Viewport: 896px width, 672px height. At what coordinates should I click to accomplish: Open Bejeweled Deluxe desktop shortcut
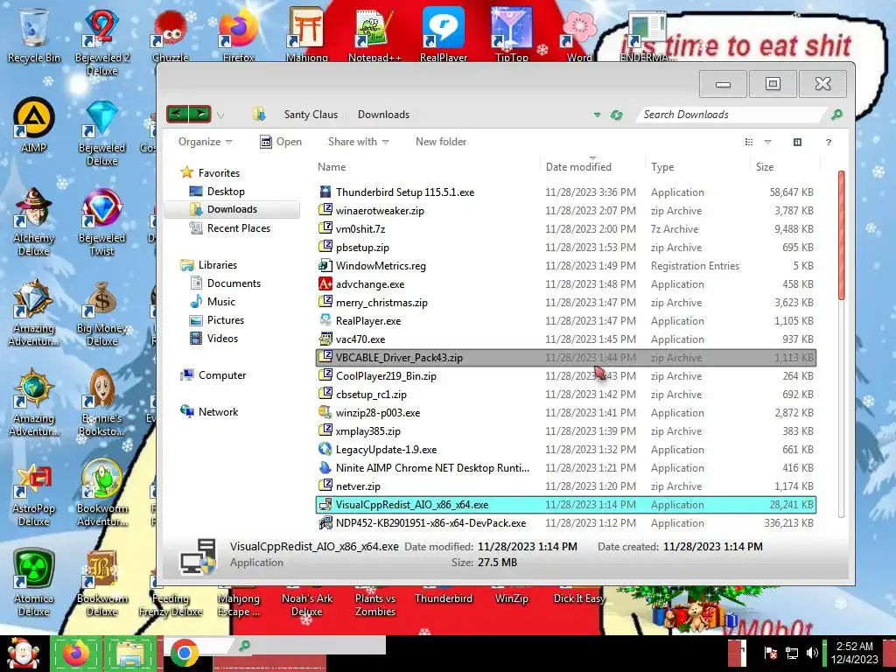(101, 131)
